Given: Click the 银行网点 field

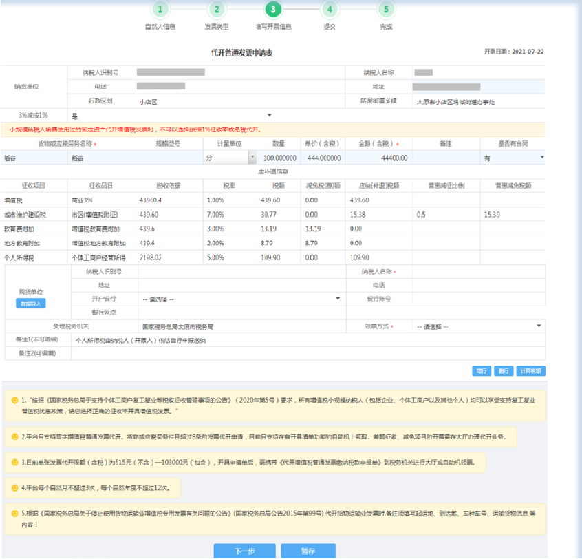Looking at the screenshot, I should tap(241, 313).
